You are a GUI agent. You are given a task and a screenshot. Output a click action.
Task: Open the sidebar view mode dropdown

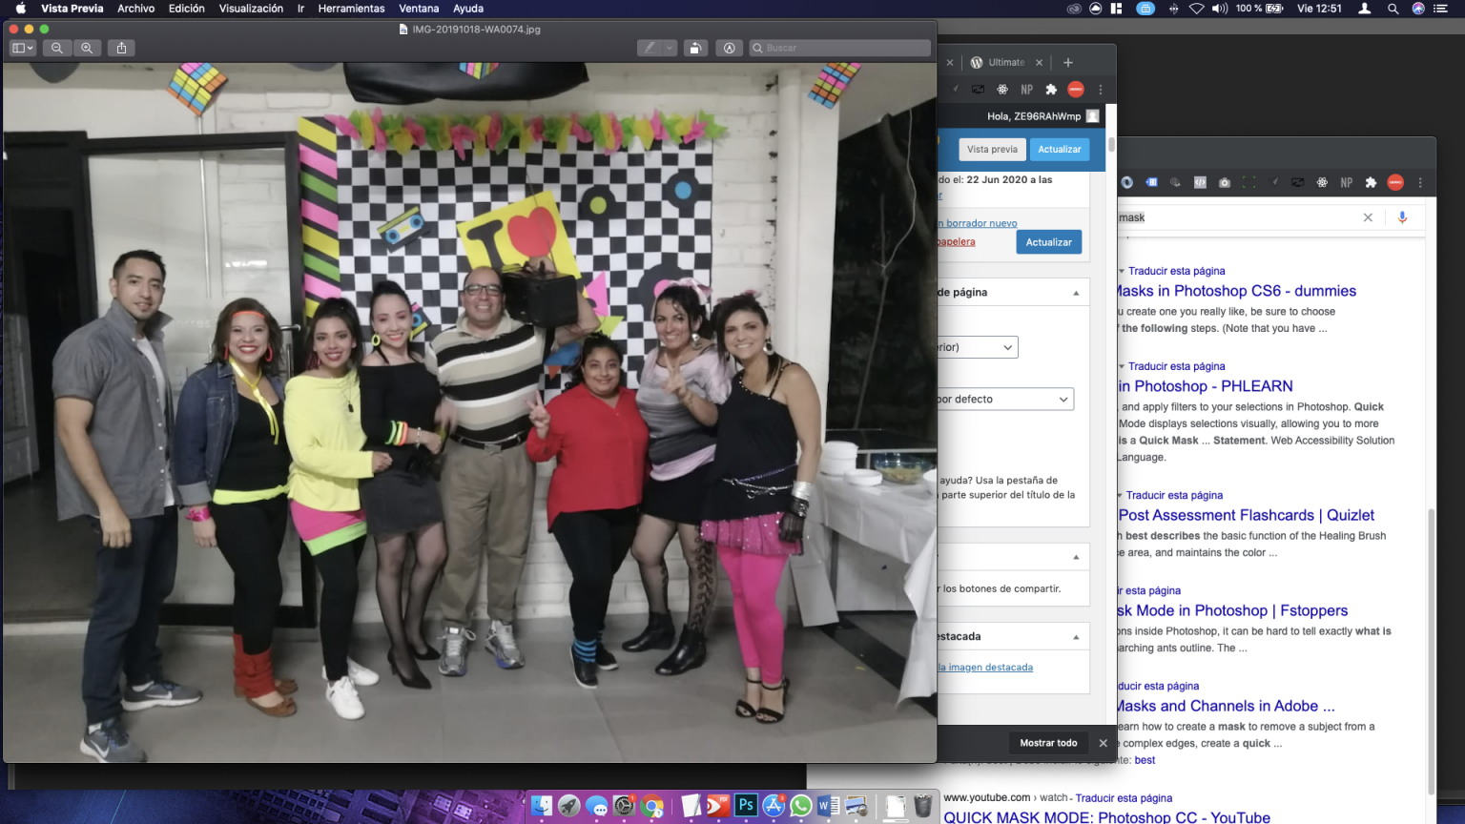pyautogui.click(x=23, y=48)
